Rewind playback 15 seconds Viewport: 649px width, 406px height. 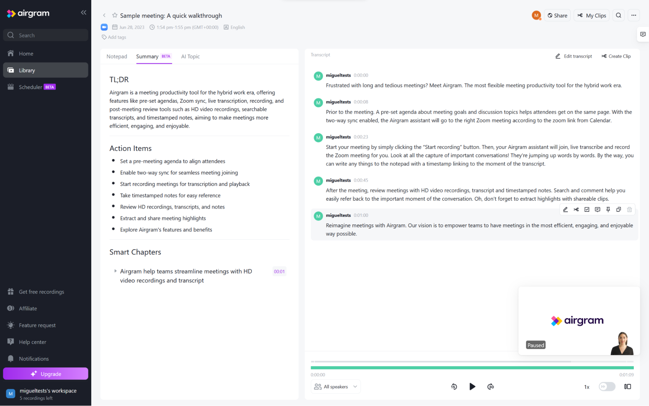click(x=454, y=387)
